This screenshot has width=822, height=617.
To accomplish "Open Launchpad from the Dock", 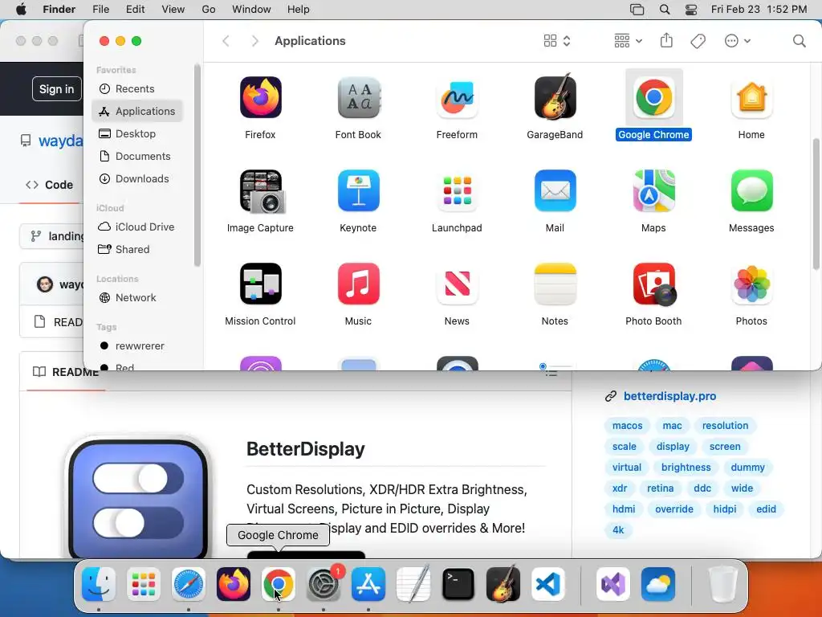I will [144, 584].
